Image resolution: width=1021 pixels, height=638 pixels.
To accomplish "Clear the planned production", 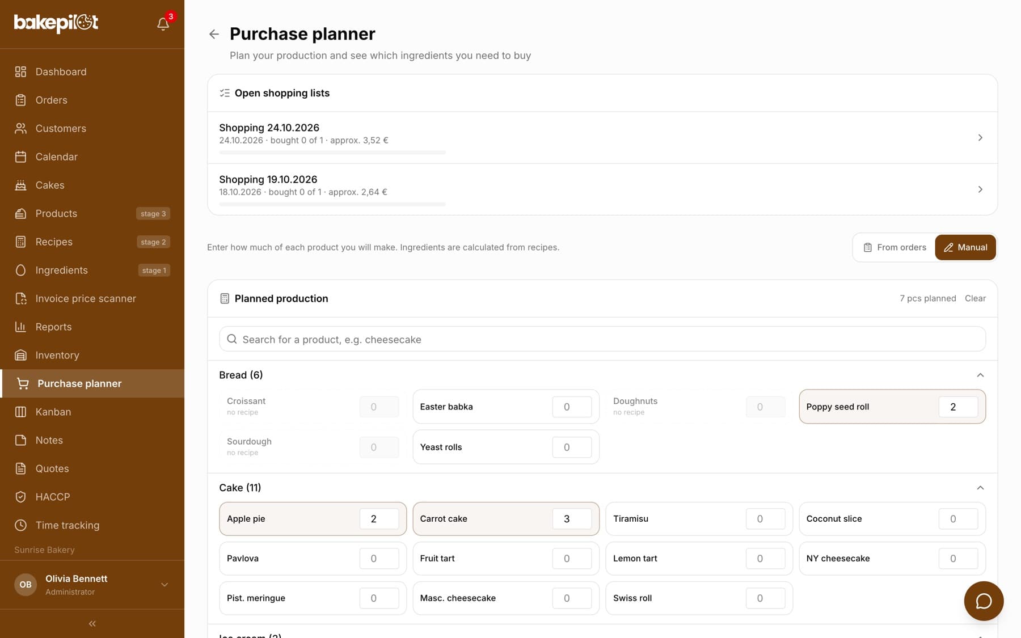I will pos(975,298).
